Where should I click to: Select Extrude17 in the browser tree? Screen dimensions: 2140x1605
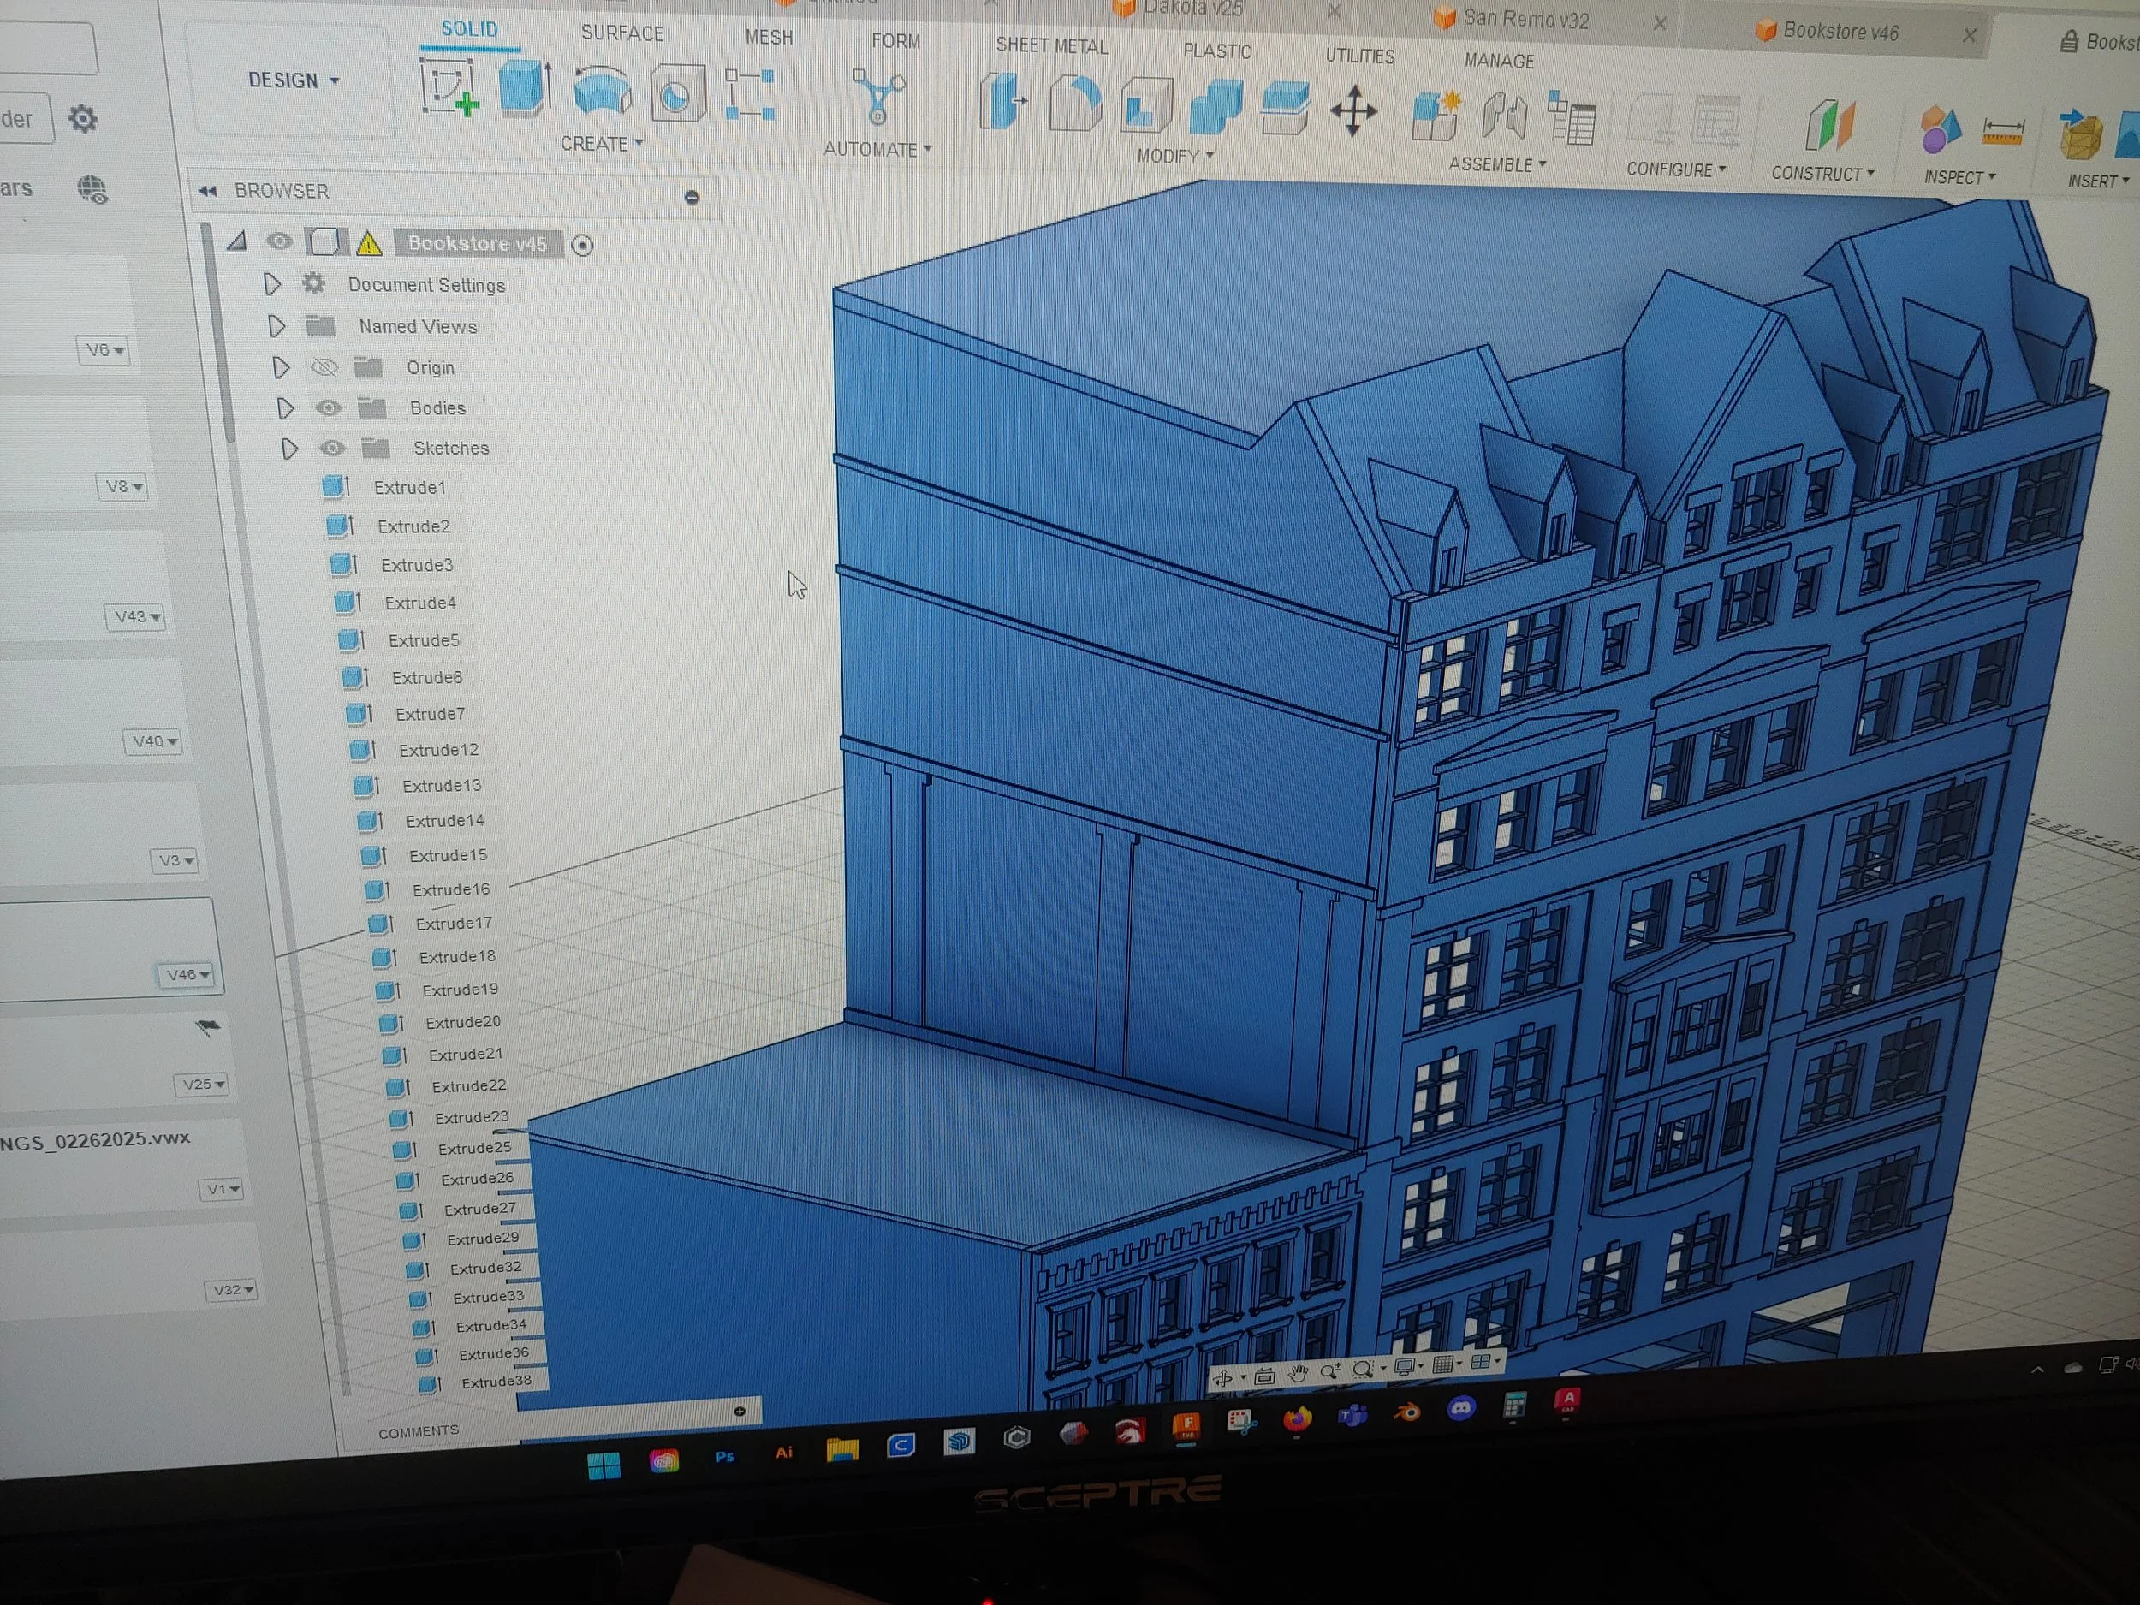[453, 924]
